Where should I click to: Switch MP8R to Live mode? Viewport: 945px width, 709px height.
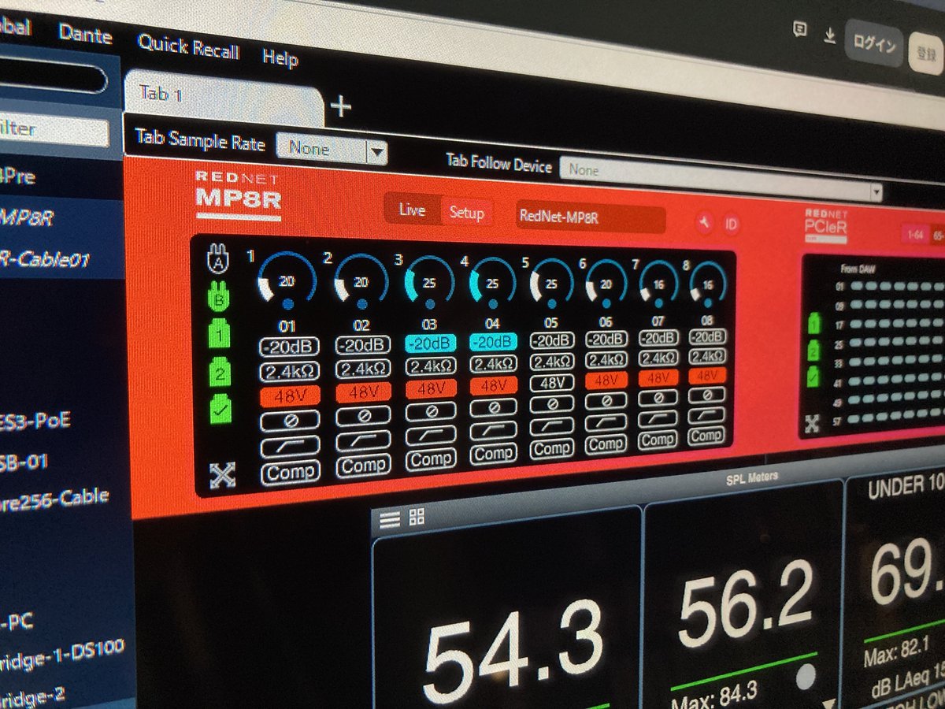[412, 210]
